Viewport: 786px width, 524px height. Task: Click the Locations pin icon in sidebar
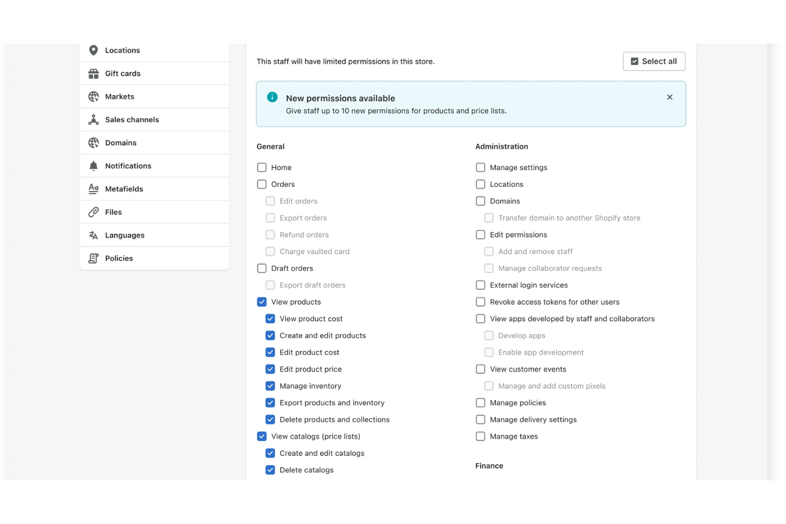coord(93,50)
